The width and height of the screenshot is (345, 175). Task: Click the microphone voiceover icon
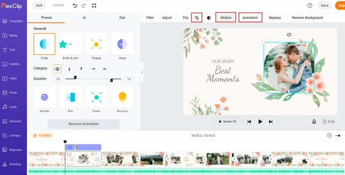pyautogui.click(x=314, y=122)
